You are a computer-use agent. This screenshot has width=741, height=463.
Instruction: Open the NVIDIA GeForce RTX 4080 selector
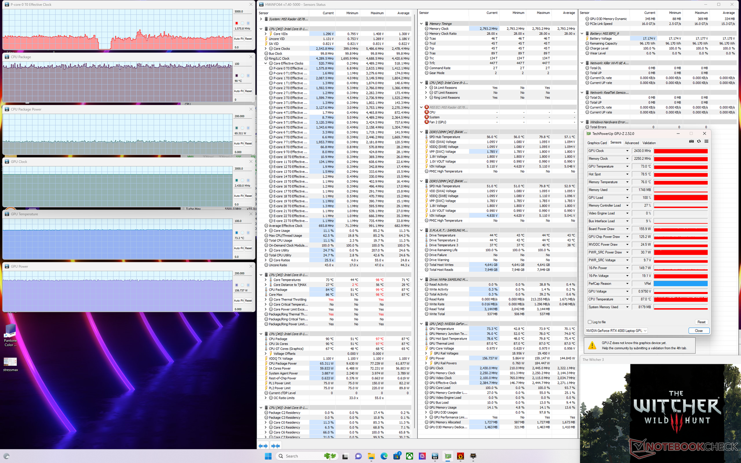pos(616,331)
